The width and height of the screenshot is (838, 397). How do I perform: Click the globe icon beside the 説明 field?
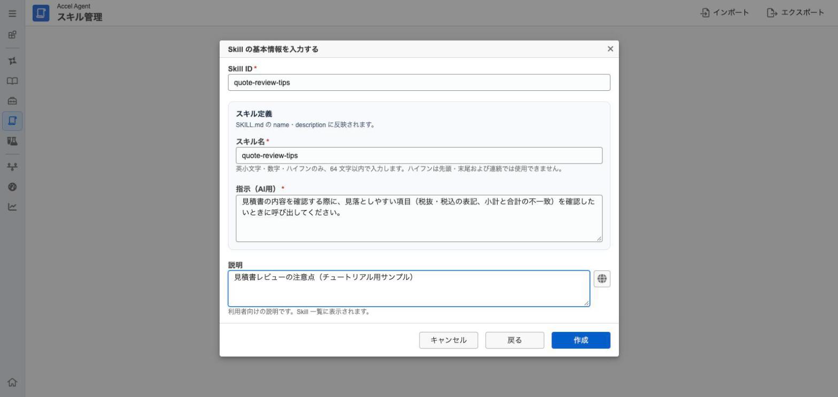pos(602,279)
